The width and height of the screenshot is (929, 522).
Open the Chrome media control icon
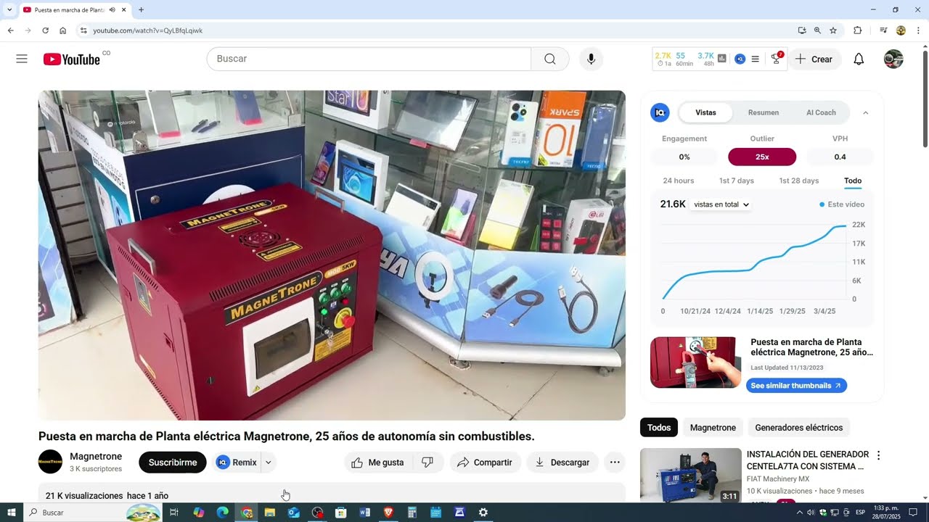pyautogui.click(x=883, y=30)
